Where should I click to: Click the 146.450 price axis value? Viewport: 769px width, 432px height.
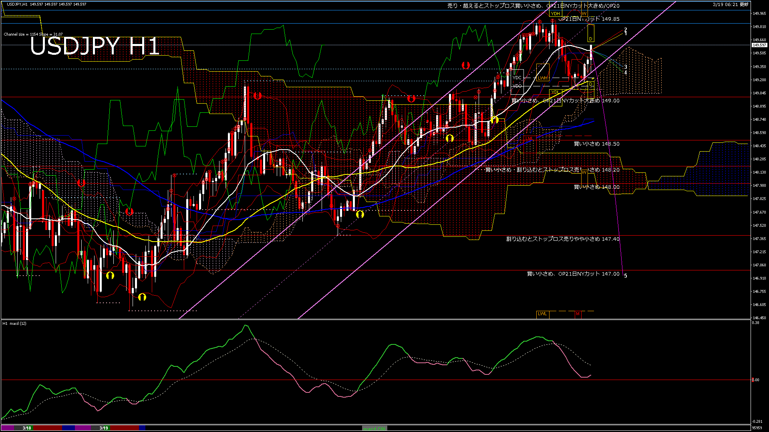pyautogui.click(x=759, y=318)
